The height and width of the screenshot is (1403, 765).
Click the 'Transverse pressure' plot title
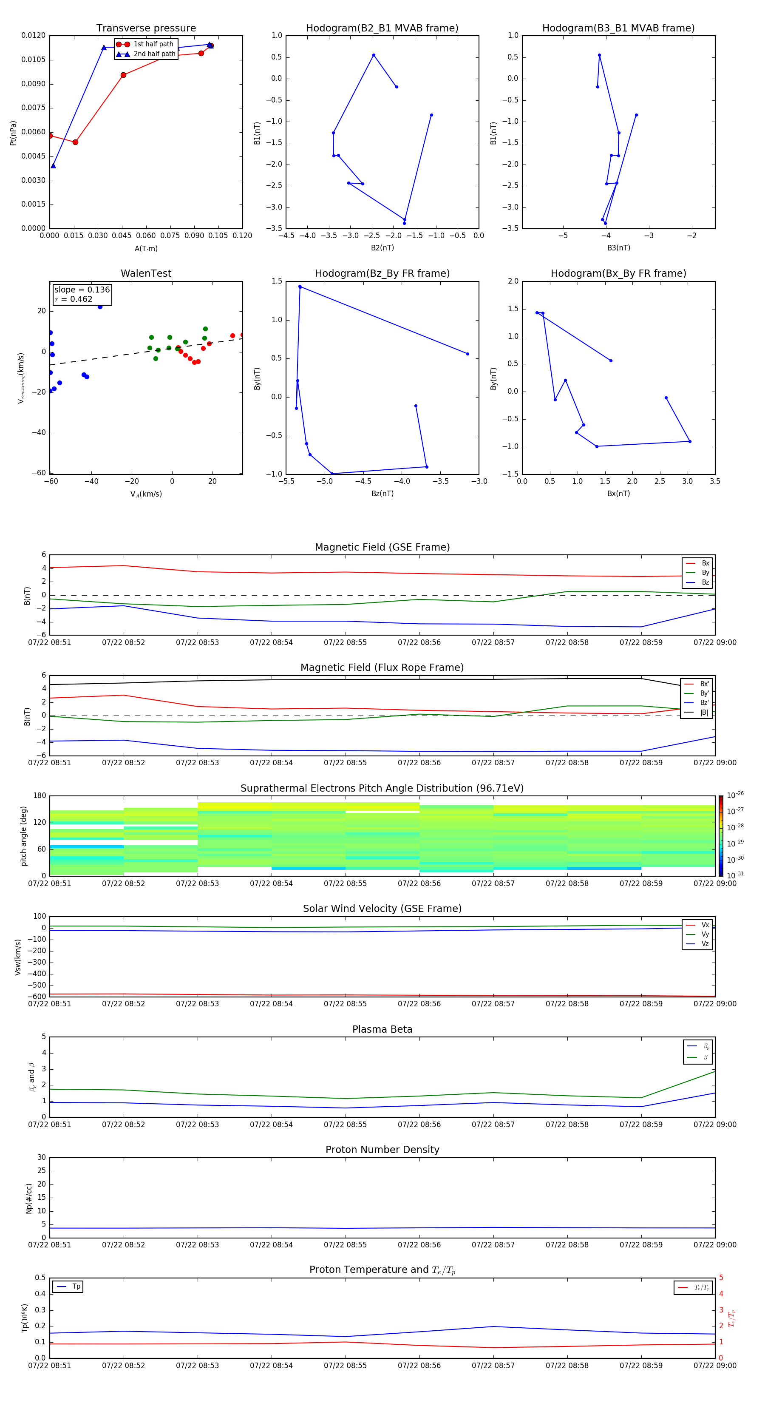[x=146, y=28]
